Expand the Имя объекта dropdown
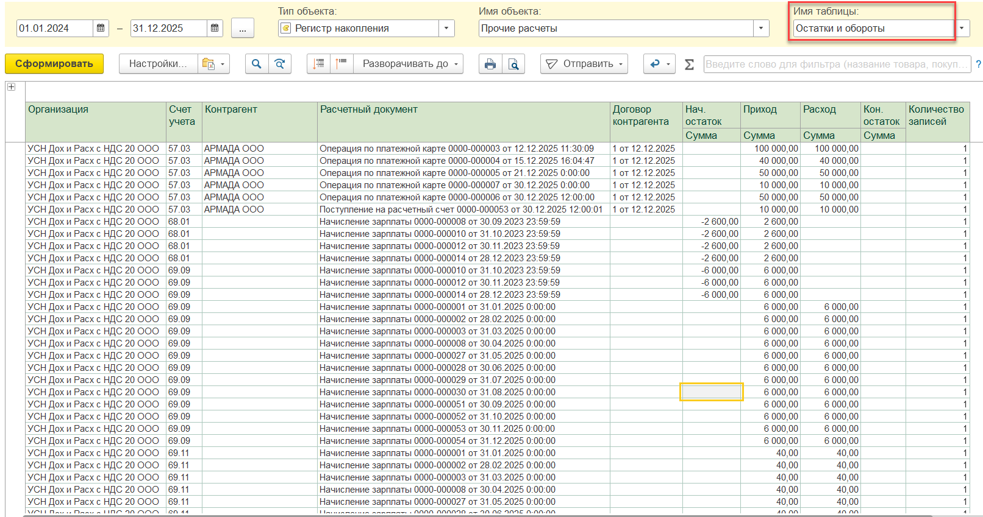 761,29
